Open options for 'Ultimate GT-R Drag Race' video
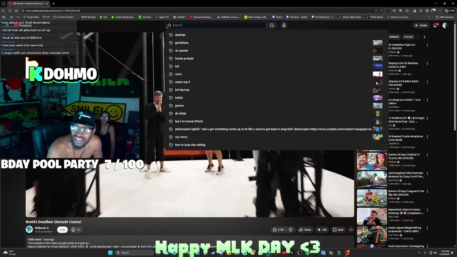The width and height of the screenshot is (457, 257). pos(427,82)
